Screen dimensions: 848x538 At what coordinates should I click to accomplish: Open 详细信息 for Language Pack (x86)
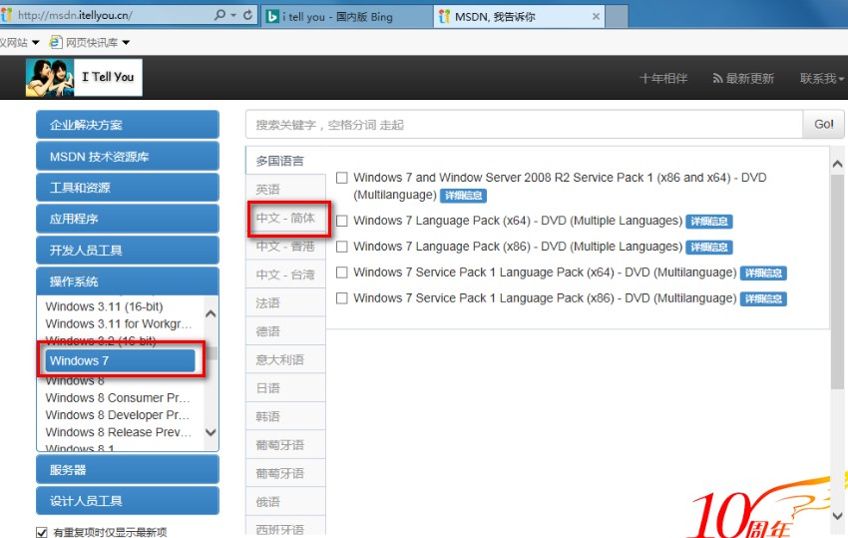pyautogui.click(x=709, y=248)
